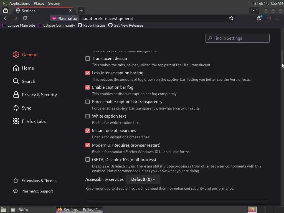
Task: Expand Accessibility services Default (0) dropdown
Action: coord(143,179)
